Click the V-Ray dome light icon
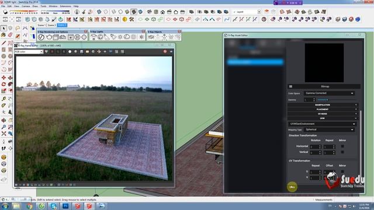The image size is (374, 210). click(127, 37)
